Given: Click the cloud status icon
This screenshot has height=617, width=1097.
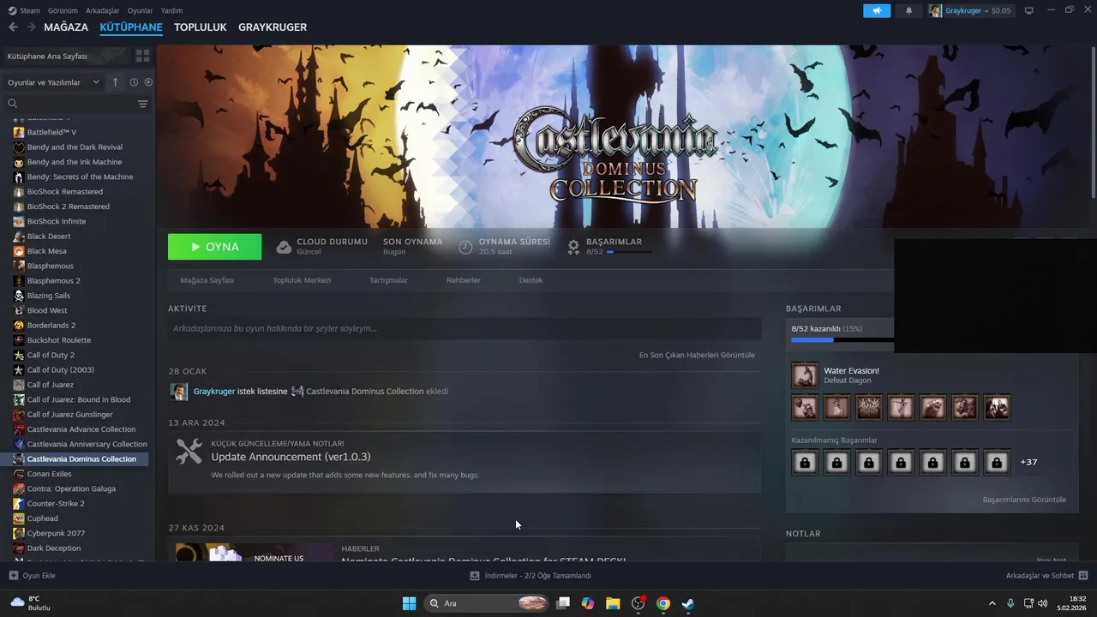Looking at the screenshot, I should tap(284, 247).
